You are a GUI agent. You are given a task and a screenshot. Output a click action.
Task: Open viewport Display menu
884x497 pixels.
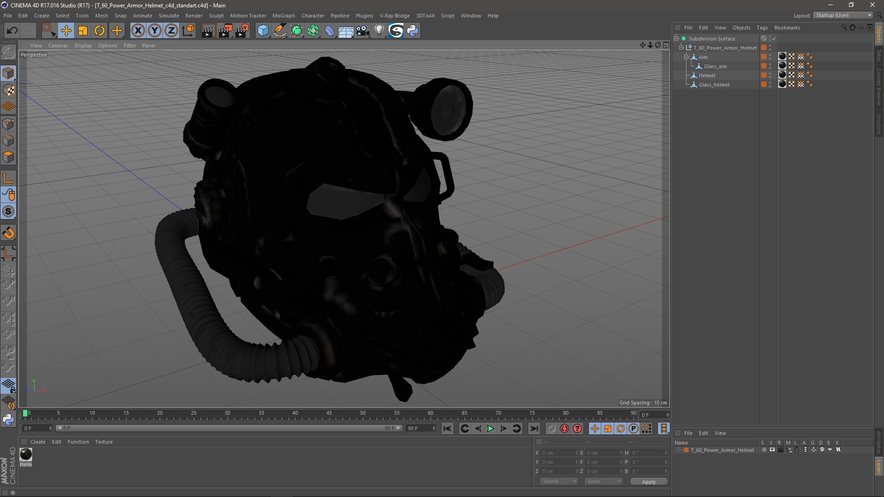point(83,46)
